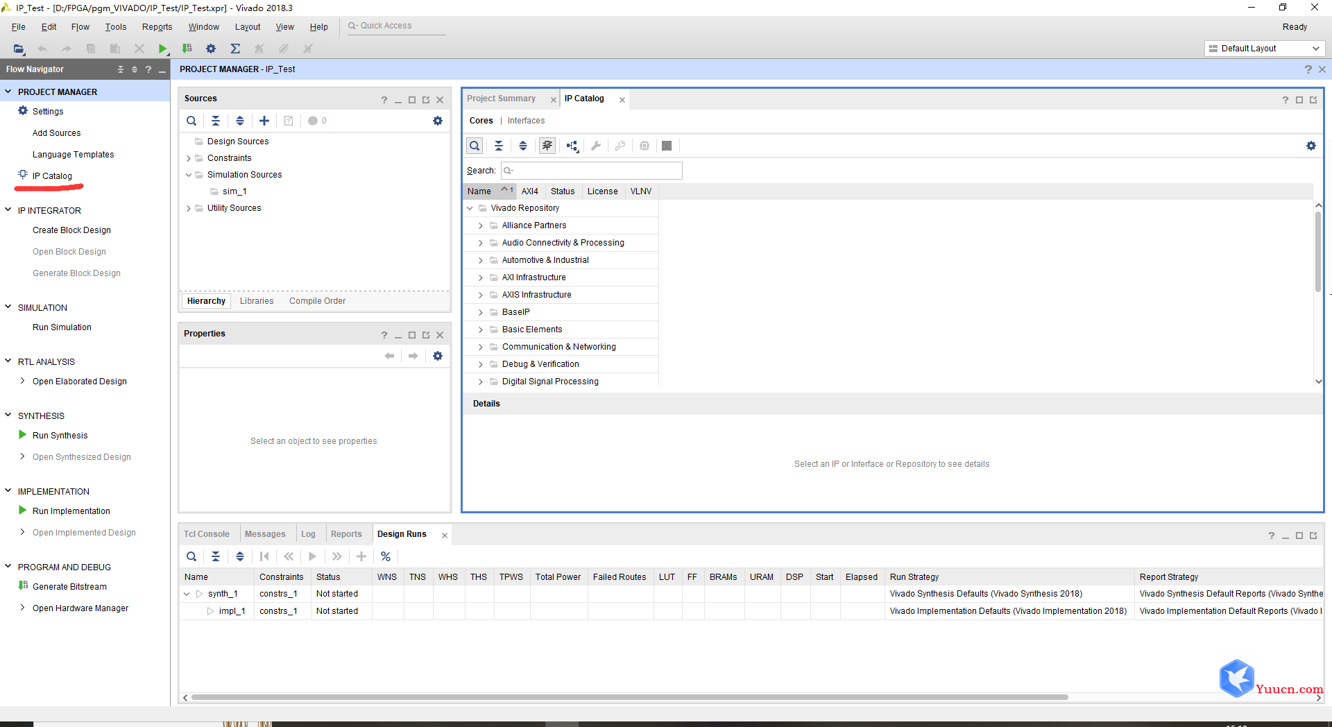Run the green play button in main toolbar

tap(162, 49)
